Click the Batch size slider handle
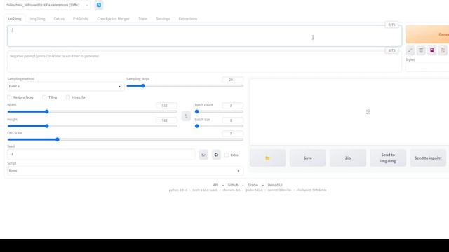The image size is (449, 252). pyautogui.click(x=196, y=126)
